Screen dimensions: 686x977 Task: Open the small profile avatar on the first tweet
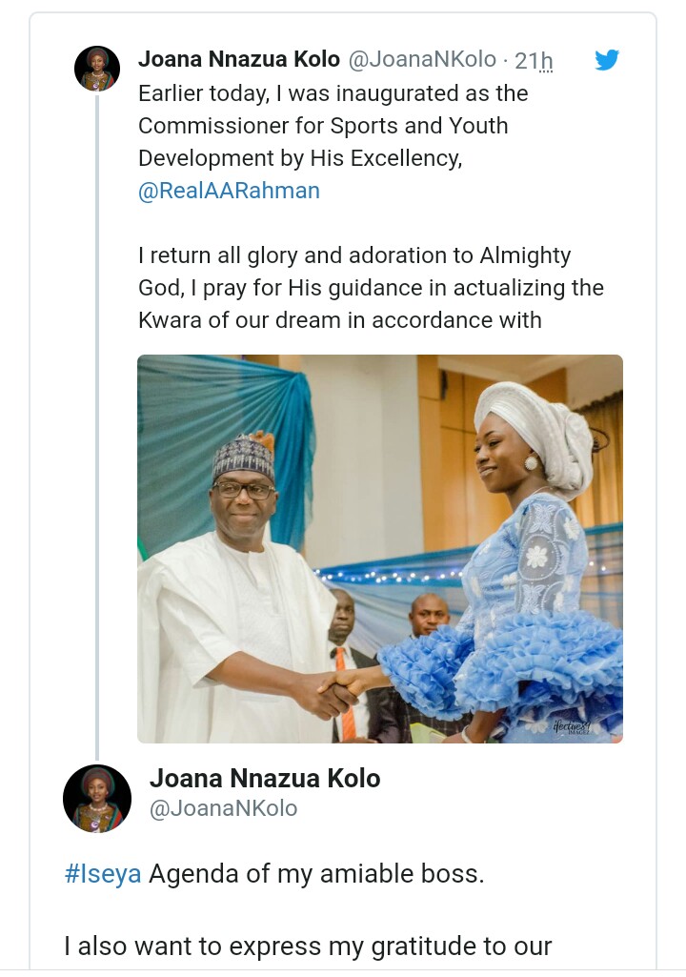[97, 69]
